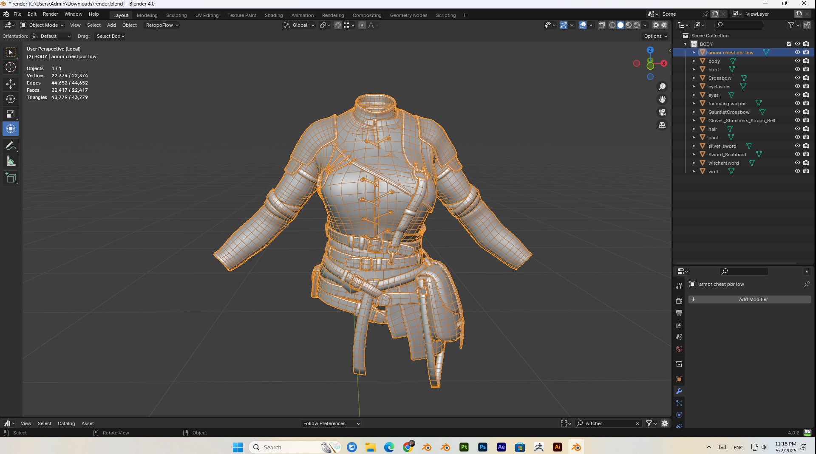Pin the armor chest pbr low properties

click(807, 284)
